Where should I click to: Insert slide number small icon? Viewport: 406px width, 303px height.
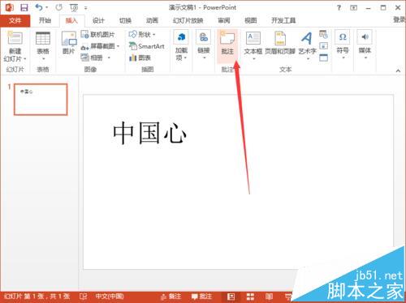click(x=323, y=46)
